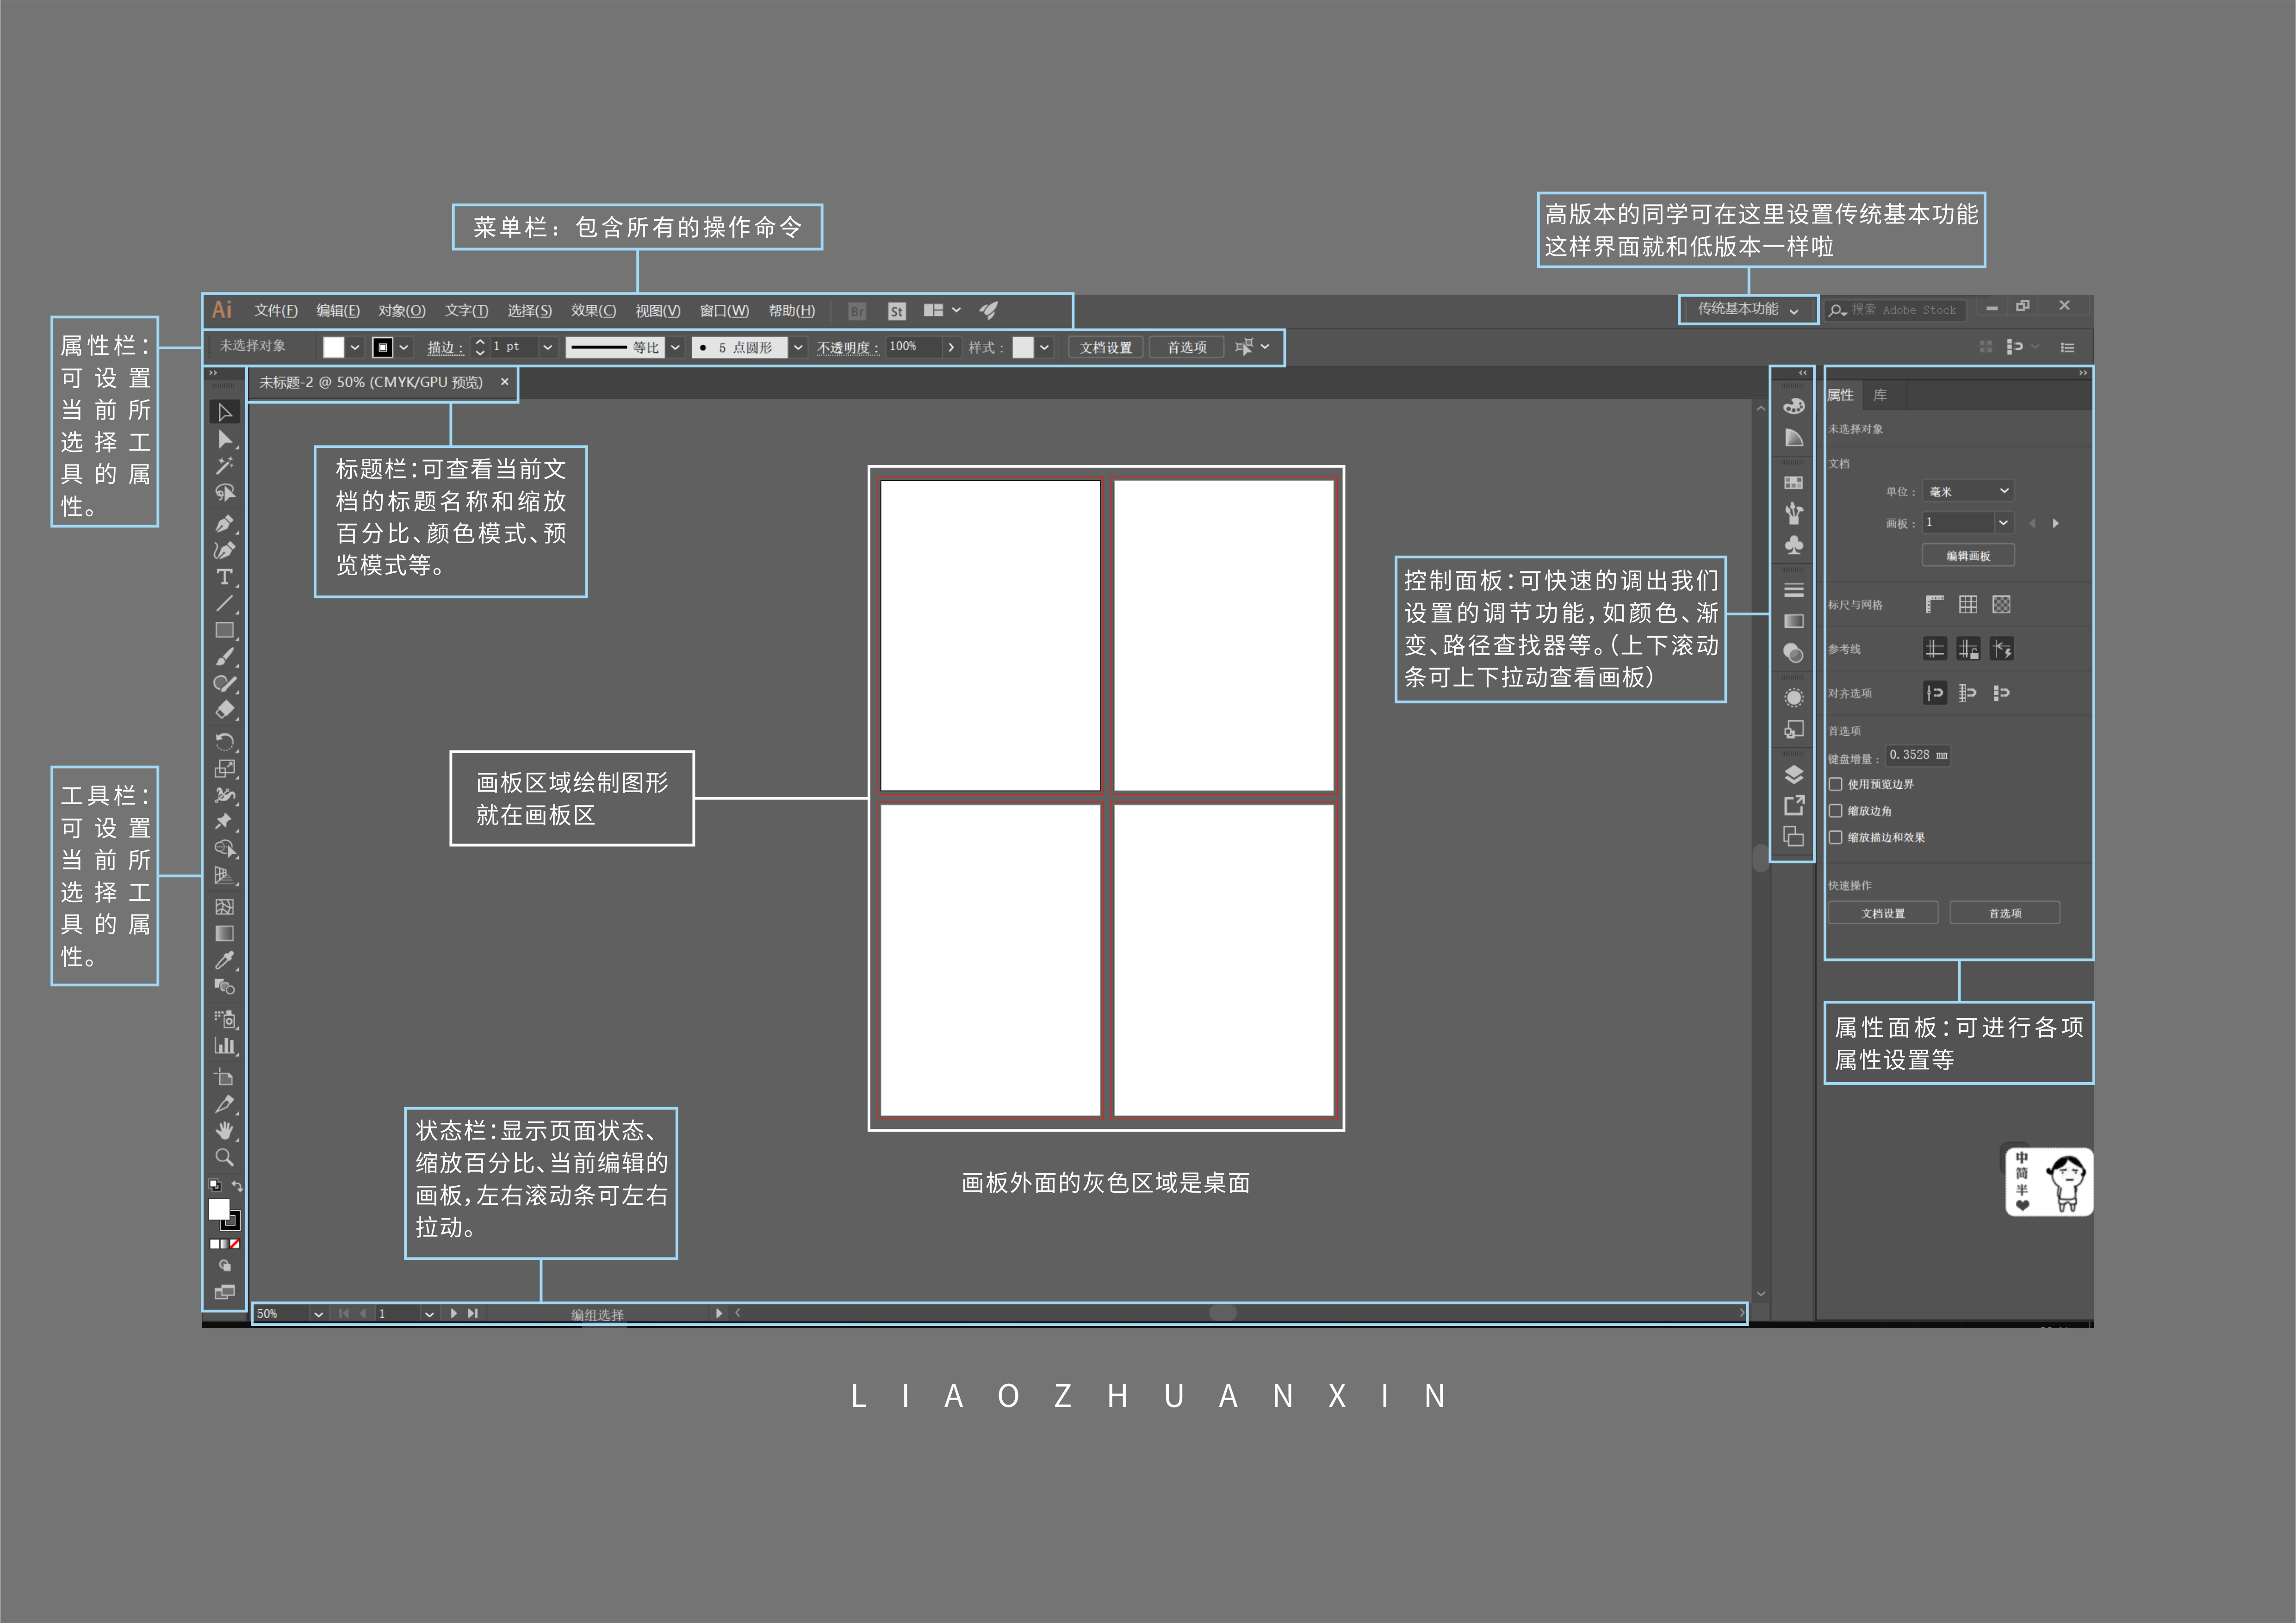
Task: Select the Zoom (magnifier) tool
Action: 224,1157
